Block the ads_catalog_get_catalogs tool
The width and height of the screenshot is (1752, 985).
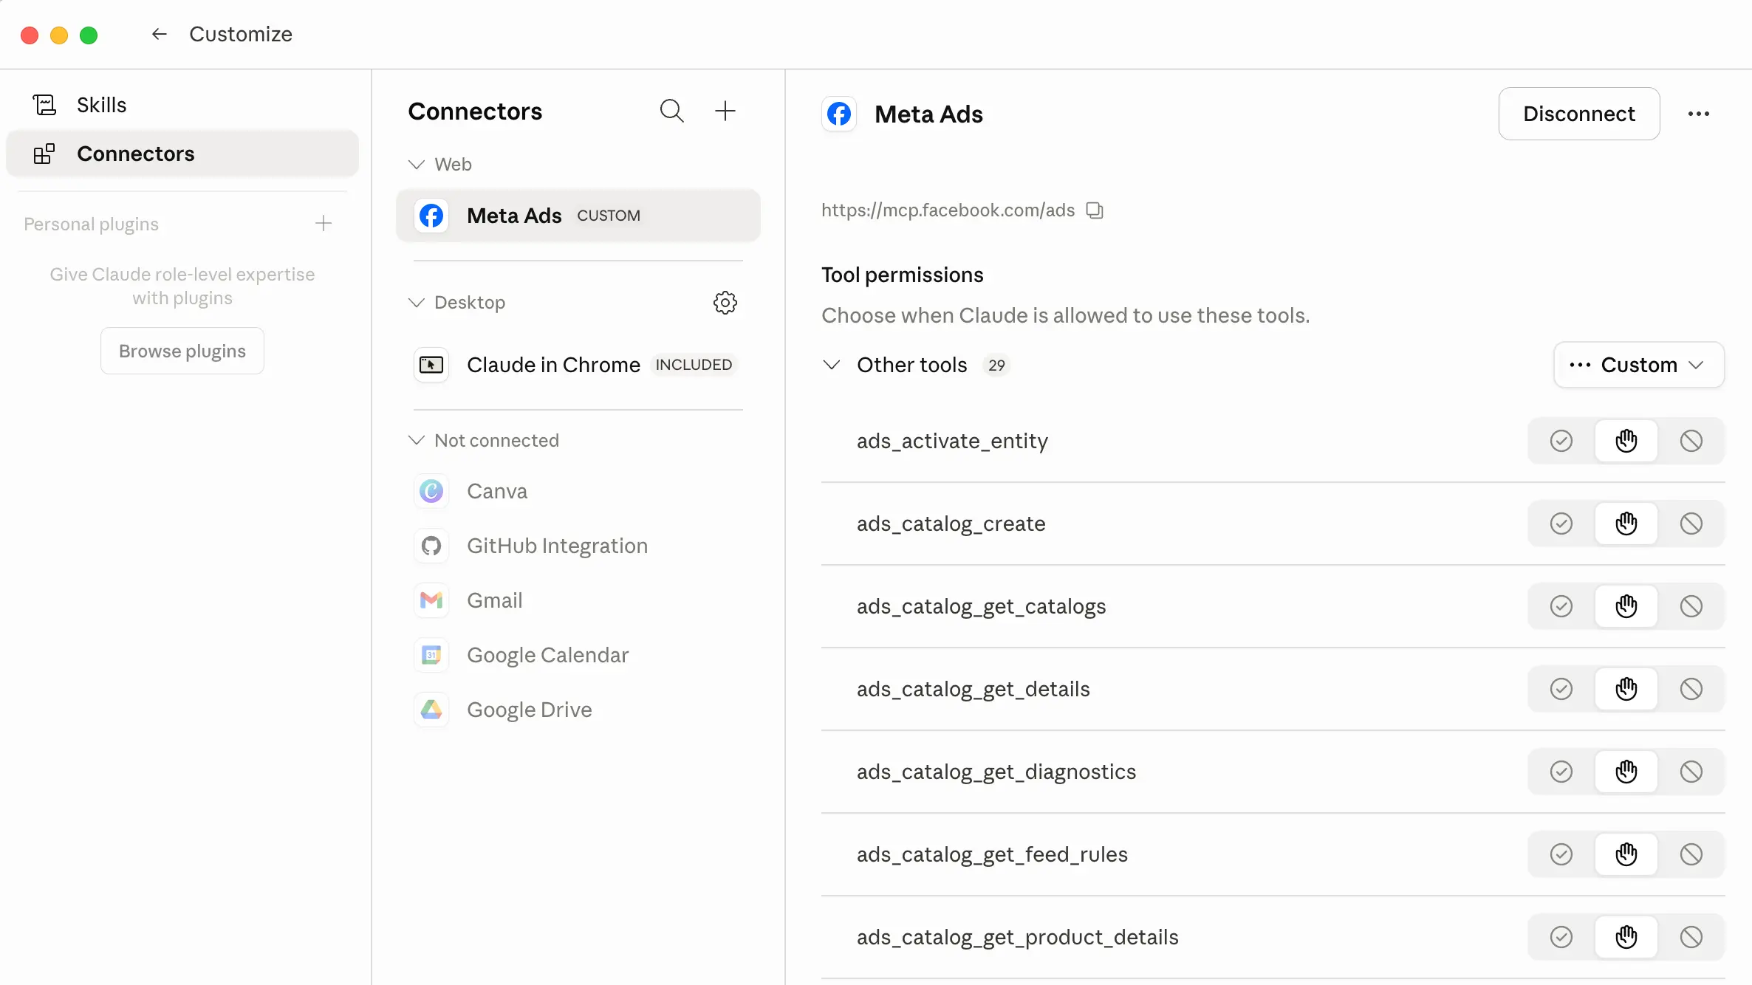click(1691, 606)
